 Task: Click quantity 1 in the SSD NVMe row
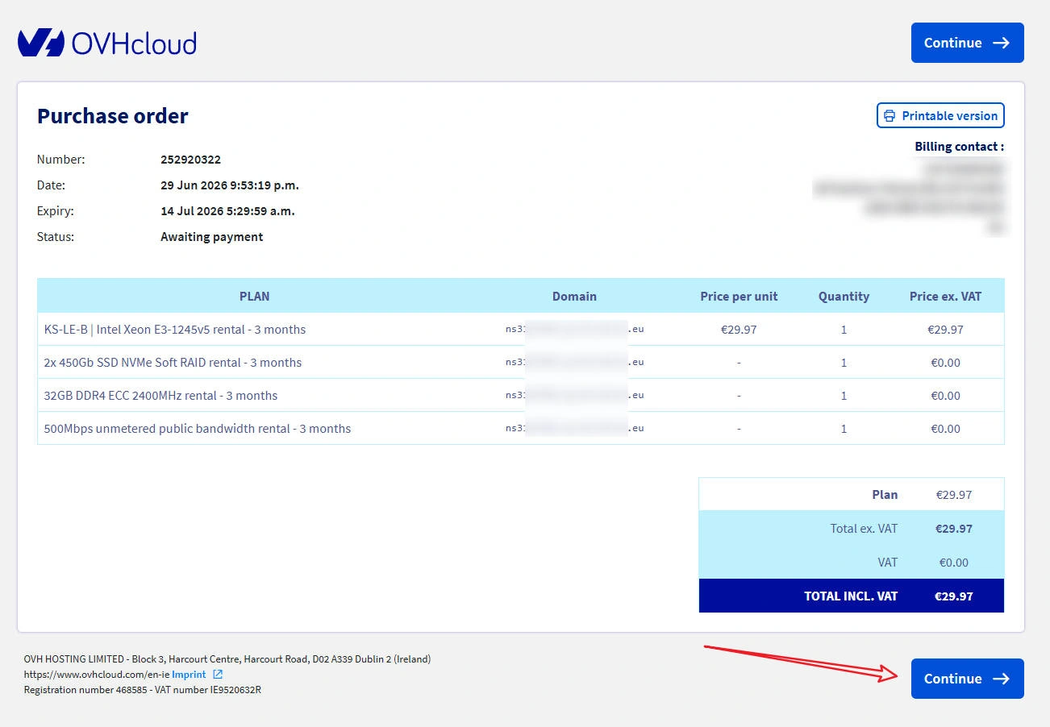click(844, 363)
